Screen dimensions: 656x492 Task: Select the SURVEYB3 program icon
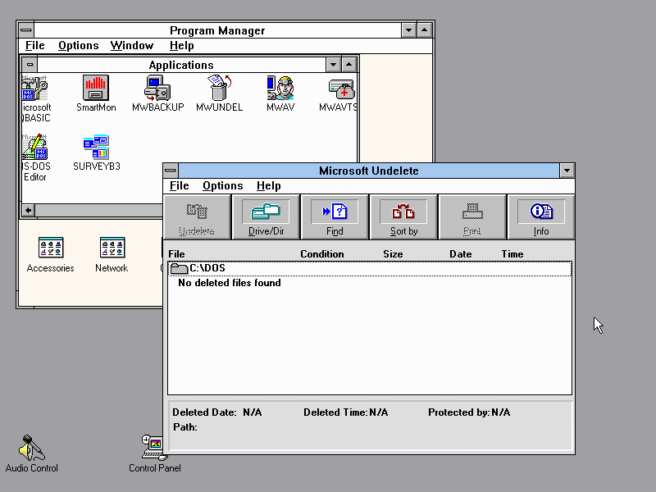click(x=96, y=148)
